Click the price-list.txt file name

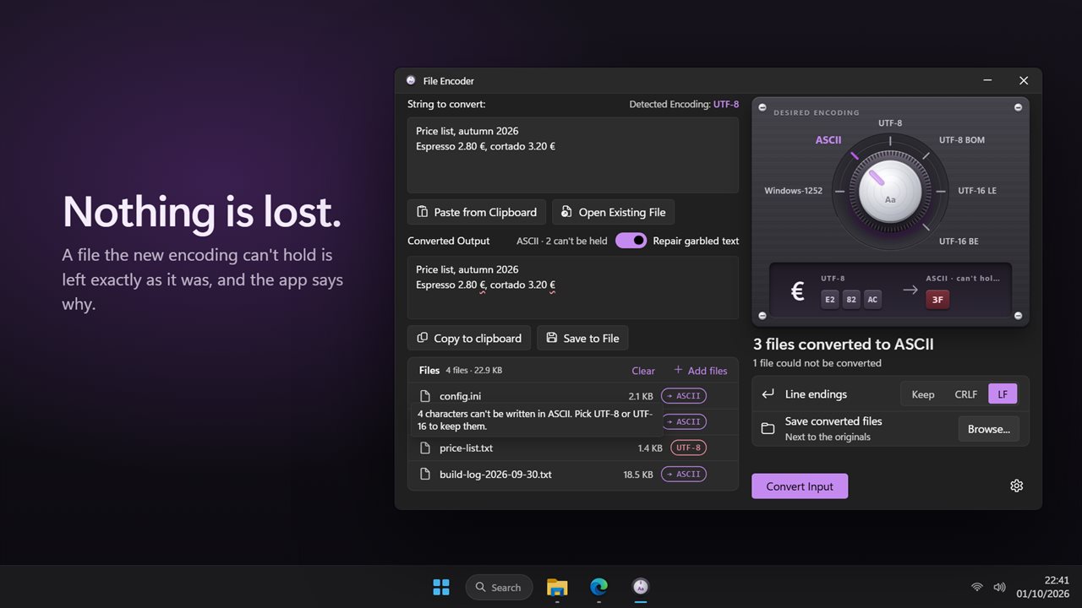467,448
